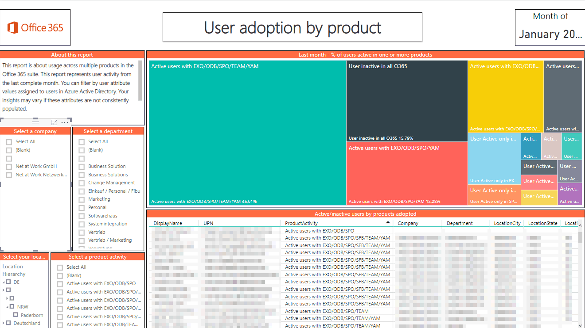
Task: Sort table by ProductActivity column header
Action: [301, 223]
